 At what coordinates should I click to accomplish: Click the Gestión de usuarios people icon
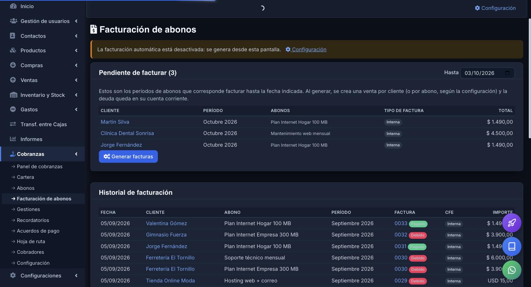point(13,21)
